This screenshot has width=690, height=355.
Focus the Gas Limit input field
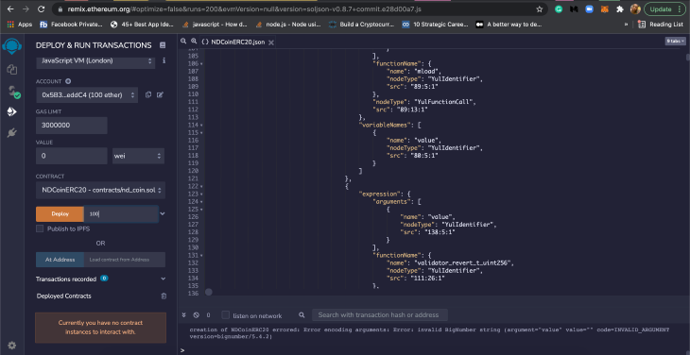point(72,126)
